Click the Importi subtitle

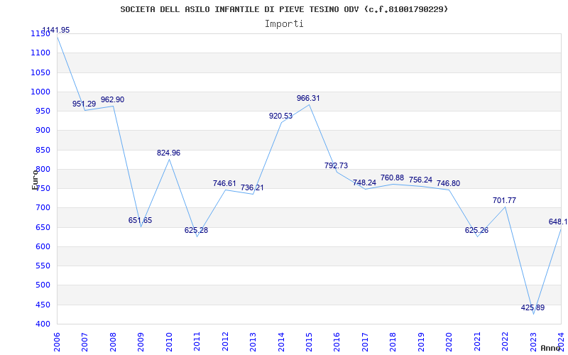click(284, 24)
